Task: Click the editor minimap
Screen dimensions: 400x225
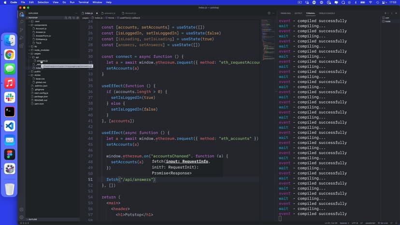Action: point(267,34)
